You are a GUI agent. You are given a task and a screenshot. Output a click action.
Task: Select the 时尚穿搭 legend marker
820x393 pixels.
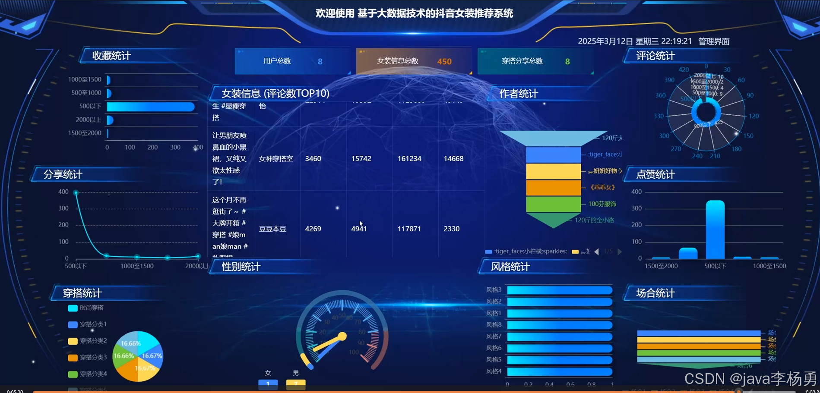pos(72,308)
